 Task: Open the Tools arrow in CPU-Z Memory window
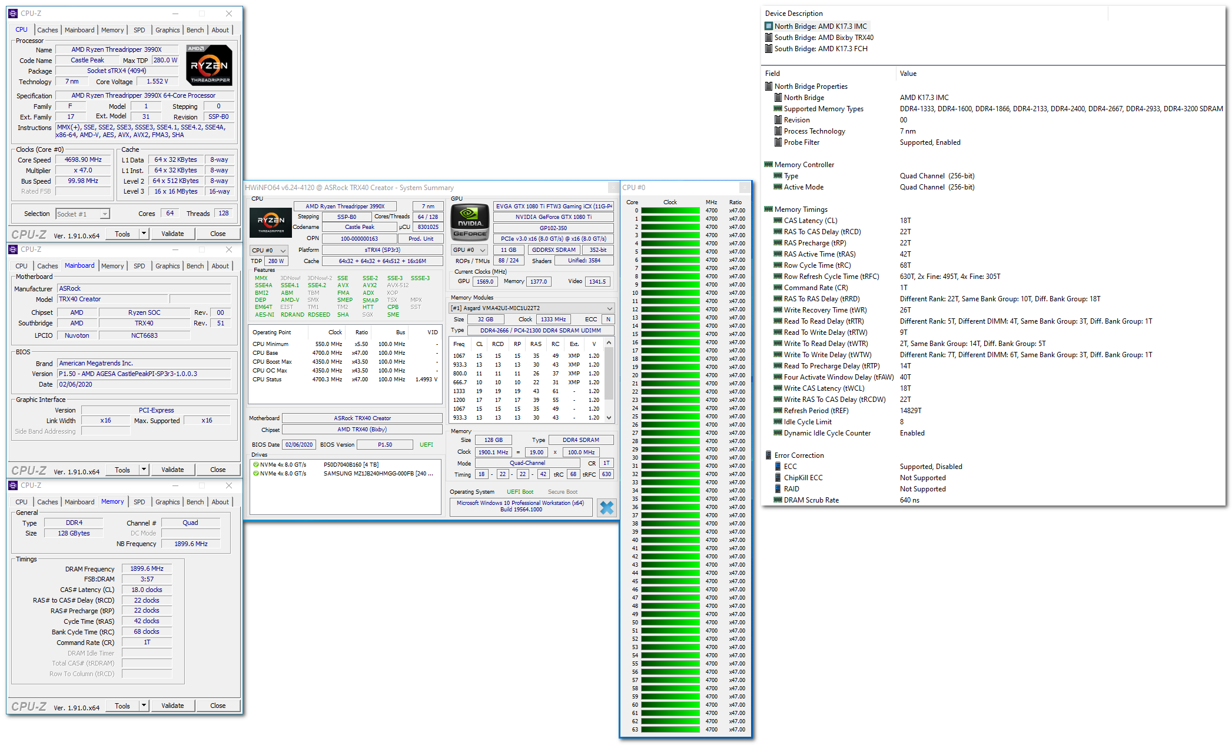(143, 706)
